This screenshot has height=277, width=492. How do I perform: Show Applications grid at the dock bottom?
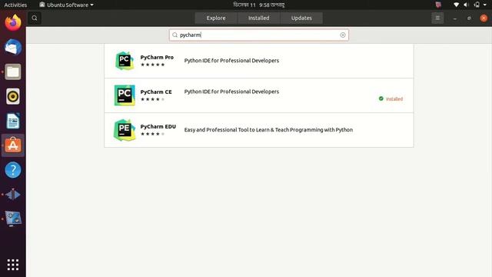13,265
